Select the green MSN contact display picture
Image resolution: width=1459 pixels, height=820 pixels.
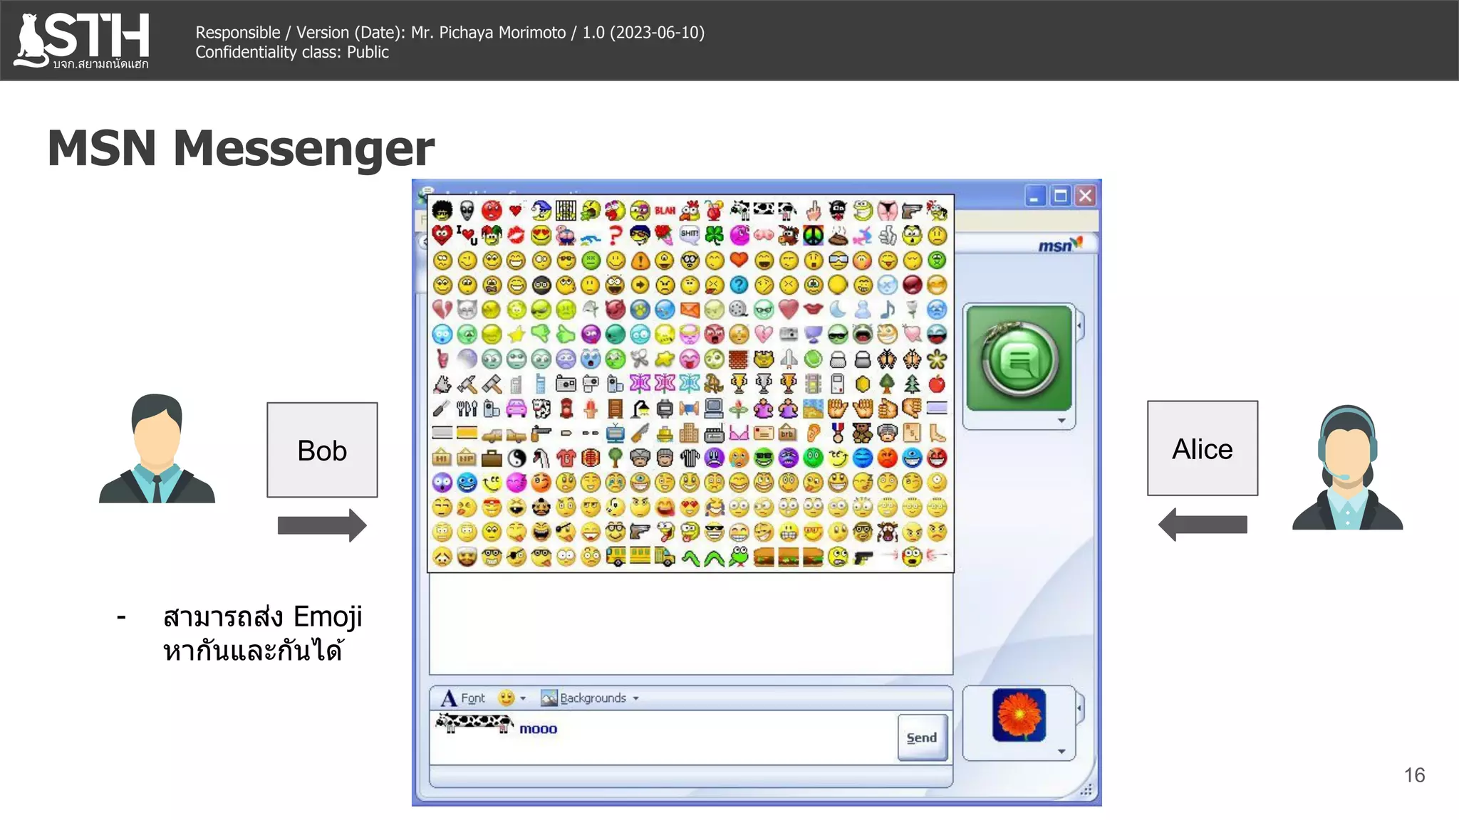coord(1019,359)
